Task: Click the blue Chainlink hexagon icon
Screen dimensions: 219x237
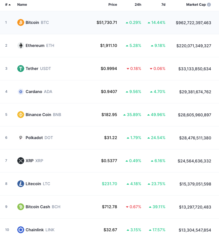Action: [21, 230]
